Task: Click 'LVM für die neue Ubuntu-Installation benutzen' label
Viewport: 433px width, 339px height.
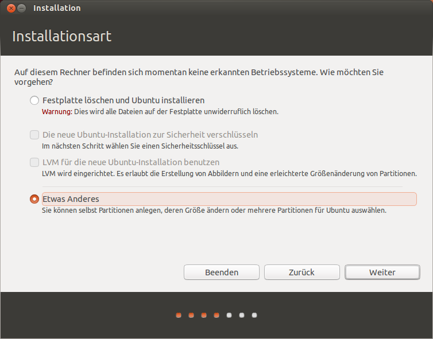Action: pyautogui.click(x=131, y=162)
